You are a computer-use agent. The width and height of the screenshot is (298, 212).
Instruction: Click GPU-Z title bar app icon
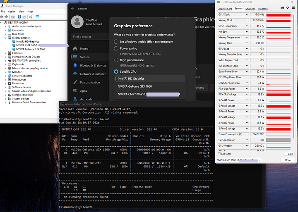[219, 2]
